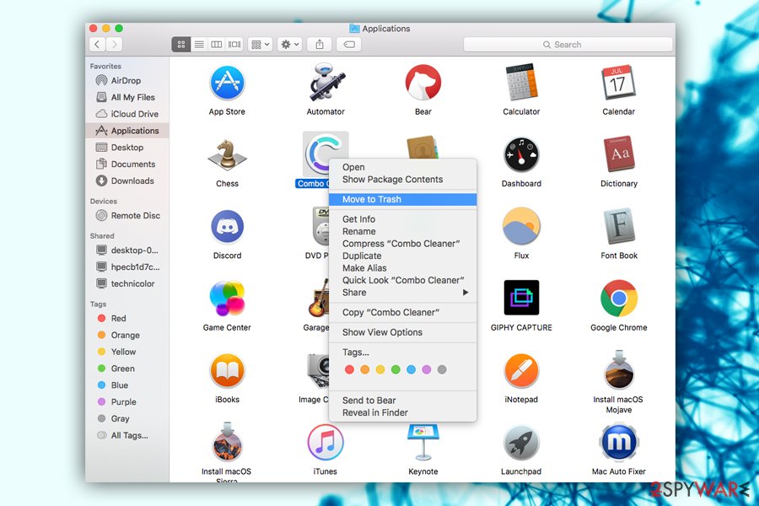Open Tags… from the context menu

[402, 352]
